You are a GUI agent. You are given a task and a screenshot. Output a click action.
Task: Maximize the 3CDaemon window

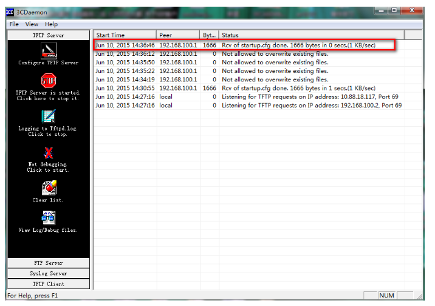[394, 10]
